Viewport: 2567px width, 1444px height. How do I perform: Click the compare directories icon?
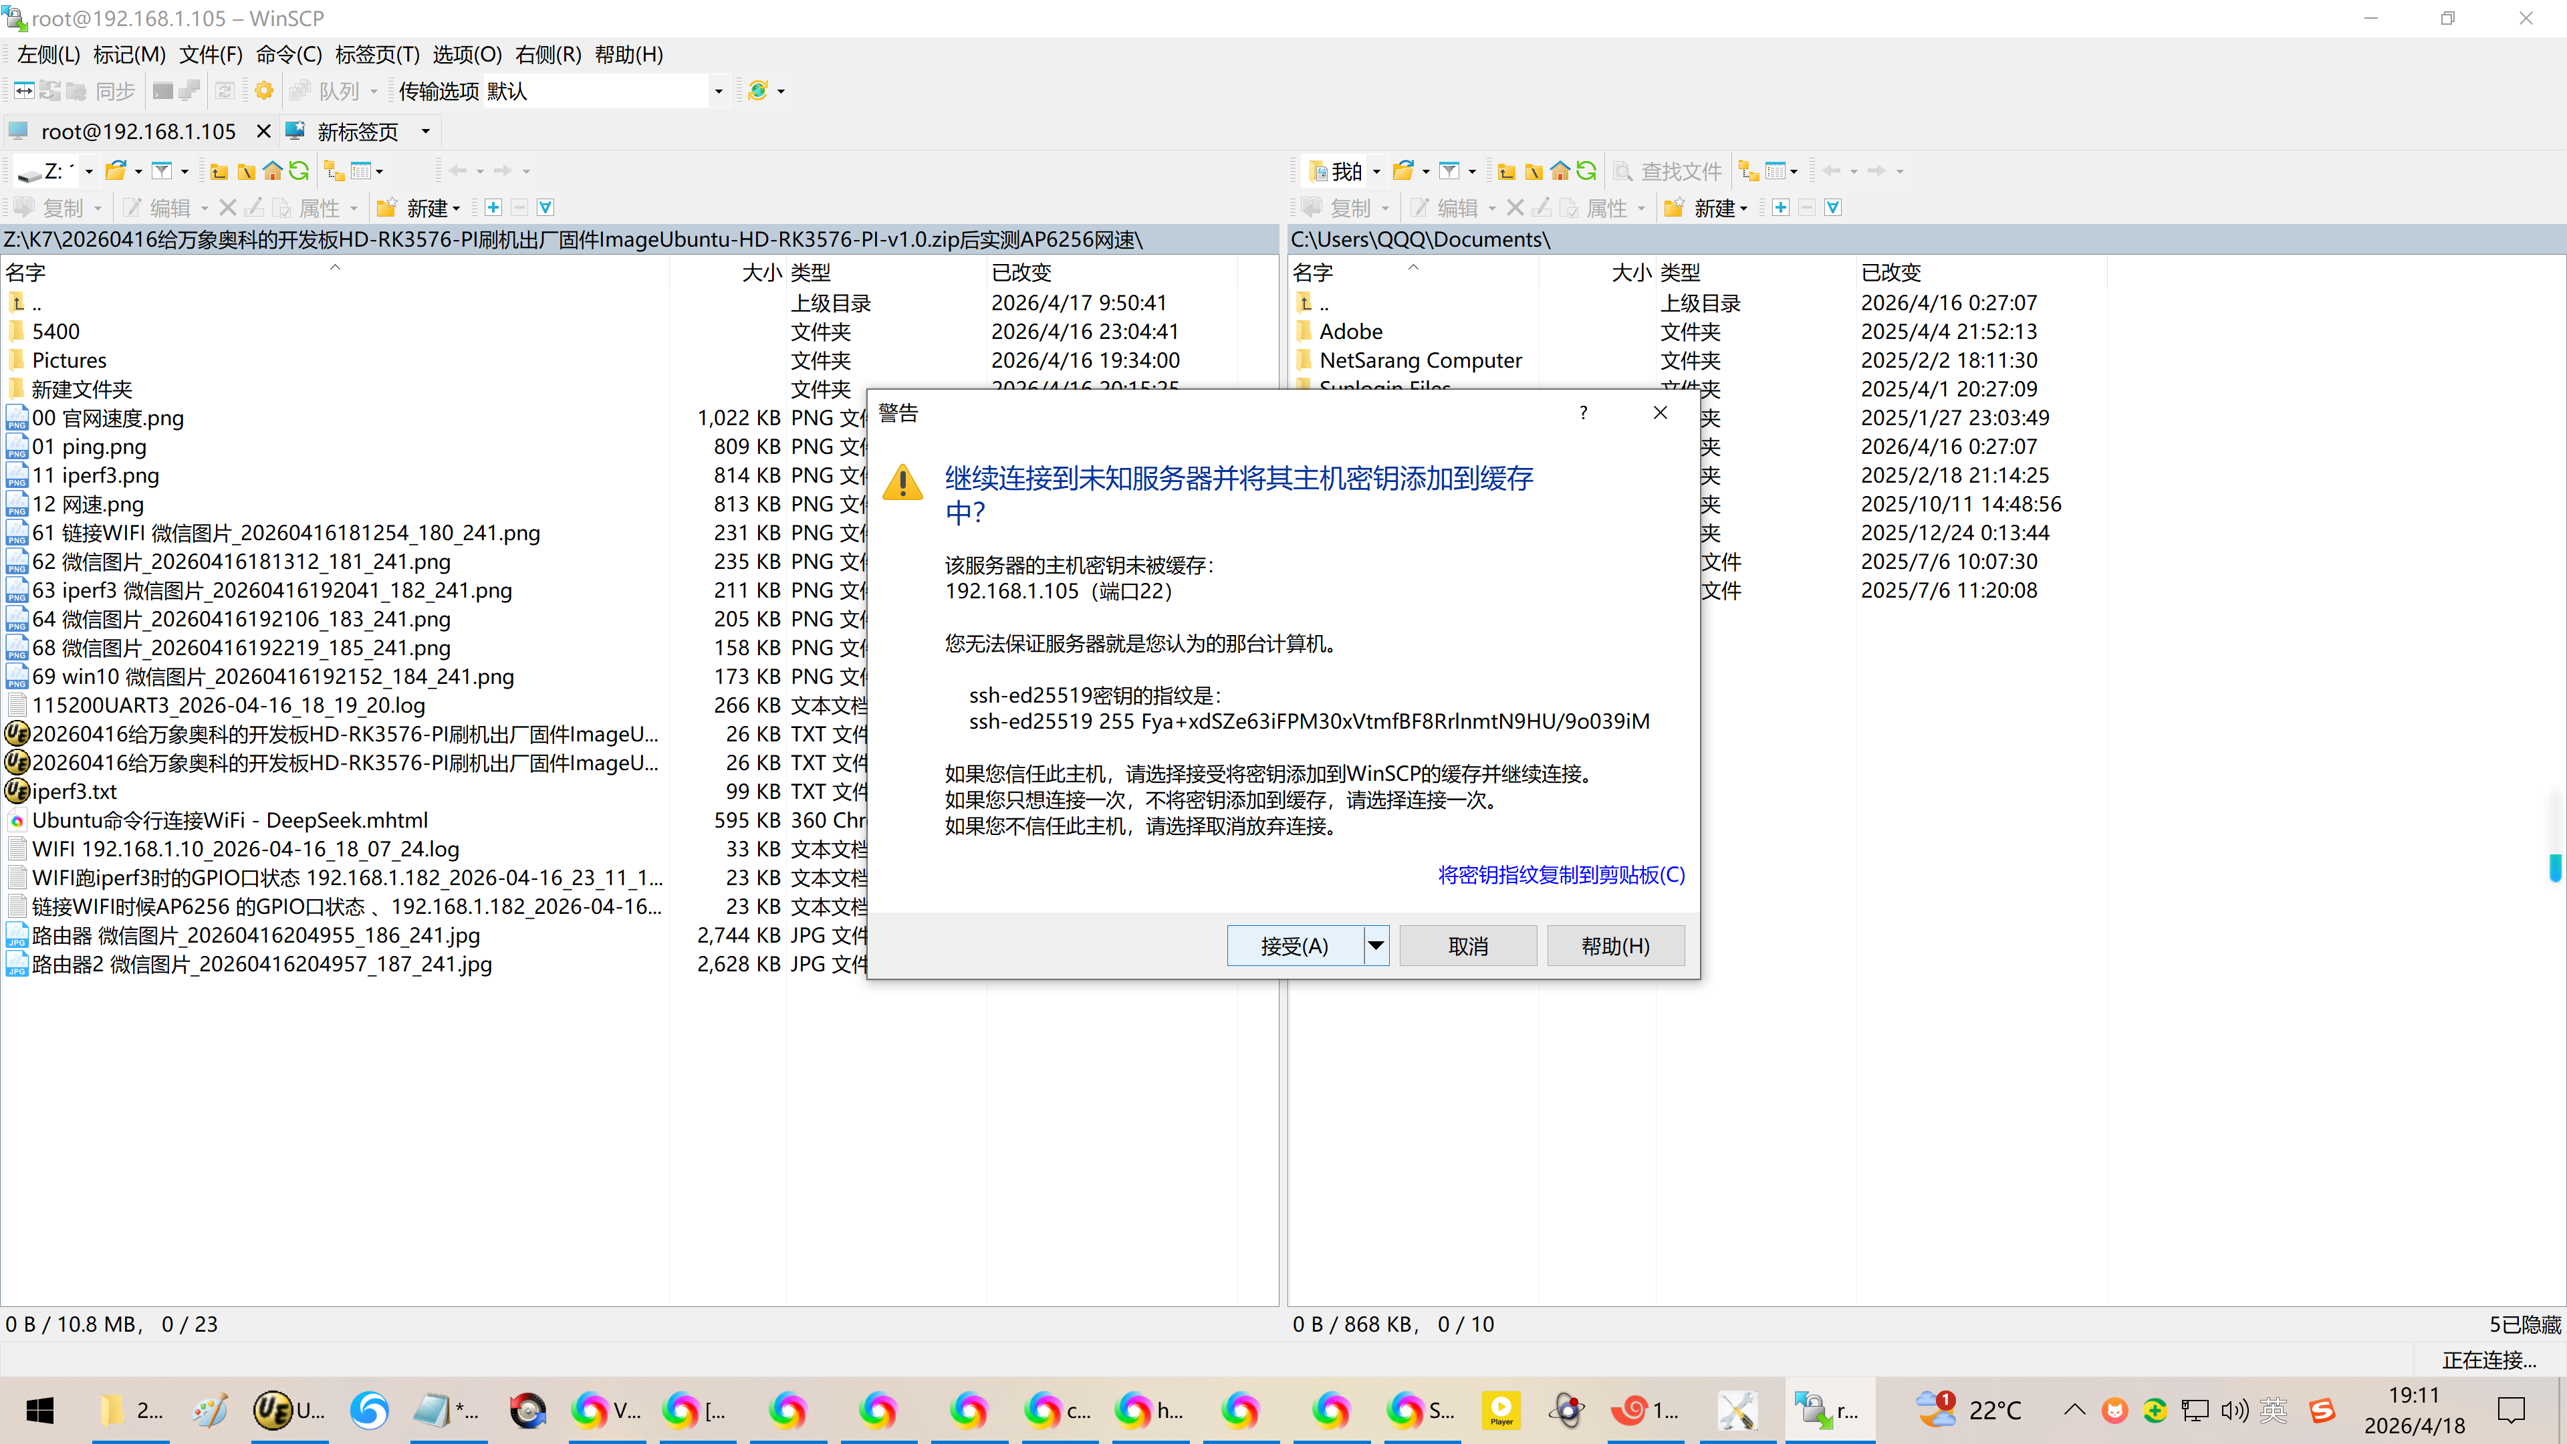click(24, 91)
